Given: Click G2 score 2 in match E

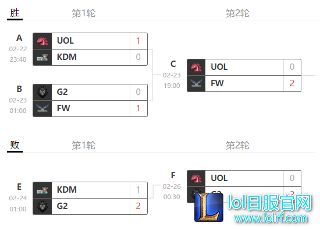Looking at the screenshot, I should click(x=138, y=206).
